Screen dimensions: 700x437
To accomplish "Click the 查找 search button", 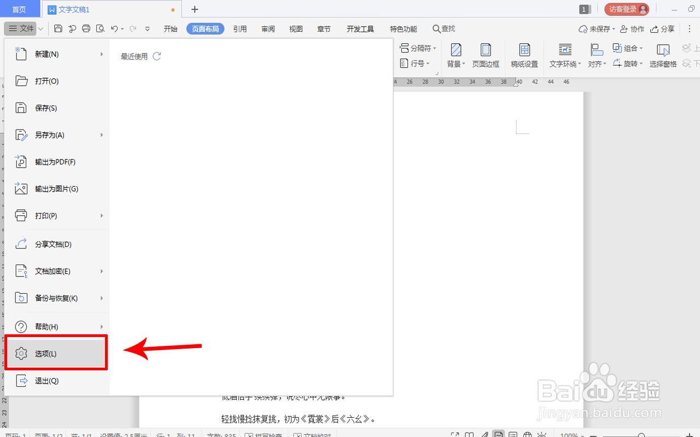I will (444, 29).
